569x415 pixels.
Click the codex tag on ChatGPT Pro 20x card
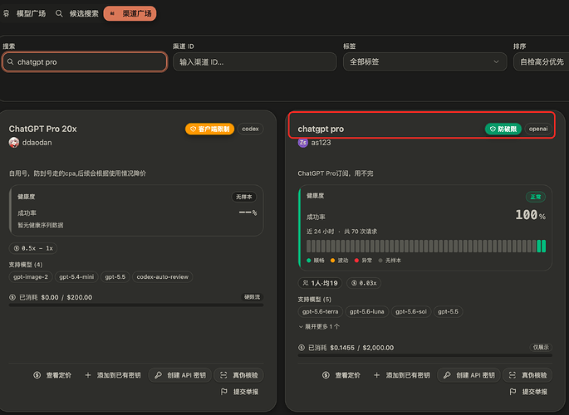coord(250,129)
